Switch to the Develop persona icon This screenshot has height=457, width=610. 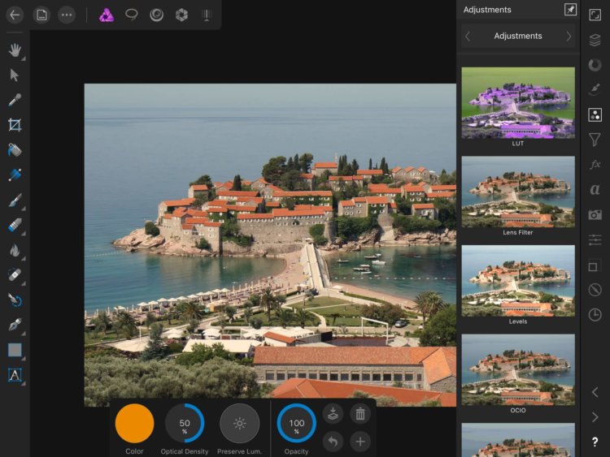(x=181, y=15)
